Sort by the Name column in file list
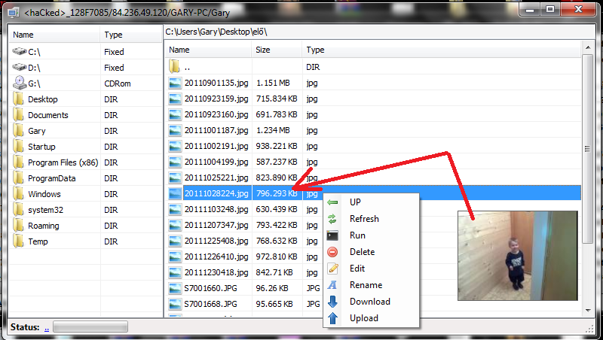This screenshot has width=603, height=340. pos(210,50)
